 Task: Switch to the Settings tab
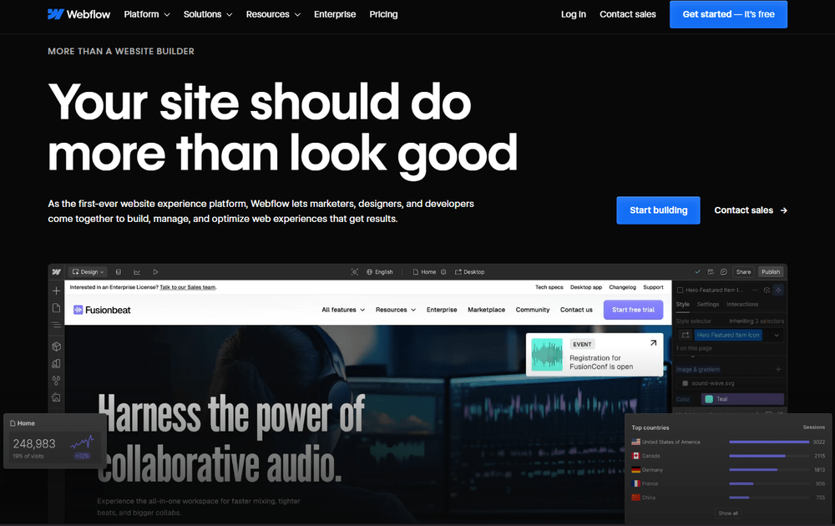pos(708,304)
